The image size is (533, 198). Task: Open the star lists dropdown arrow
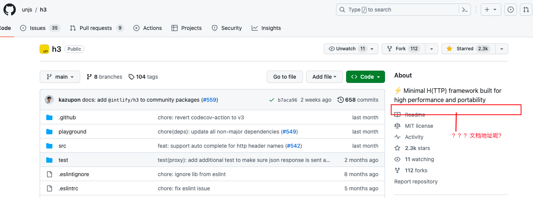coord(501,49)
